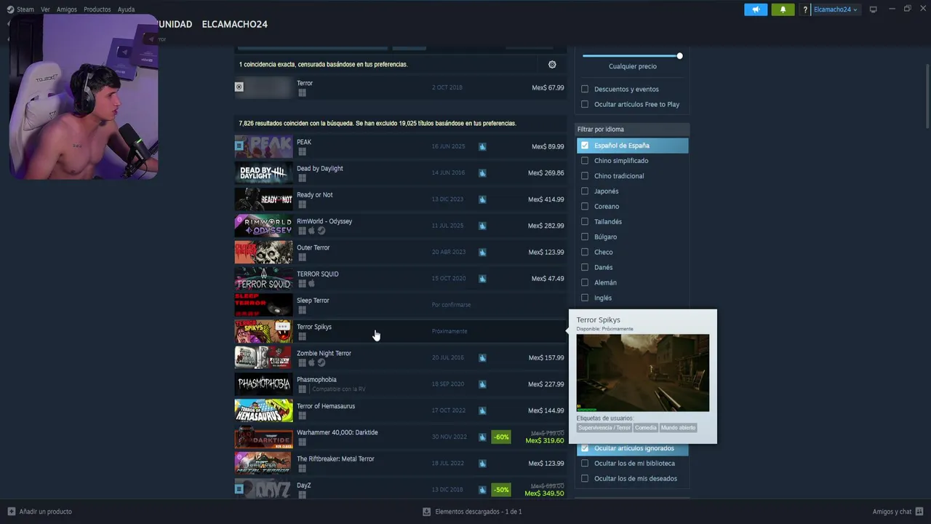Open the help question mark button
The image size is (931, 524).
(805, 9)
